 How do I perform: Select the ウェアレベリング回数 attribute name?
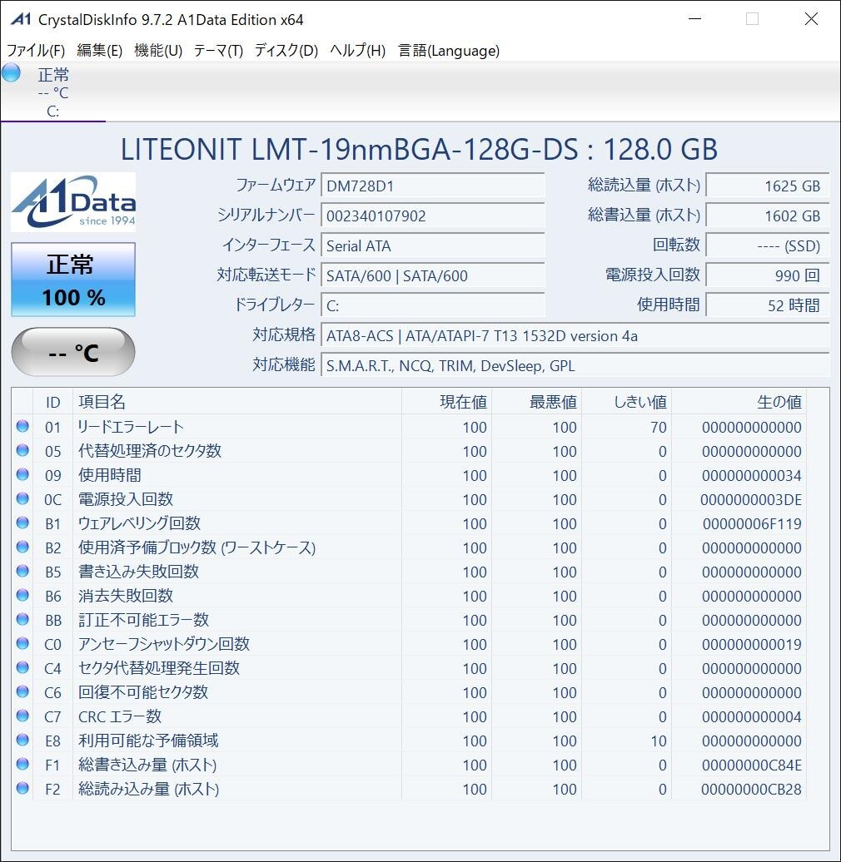[139, 523]
